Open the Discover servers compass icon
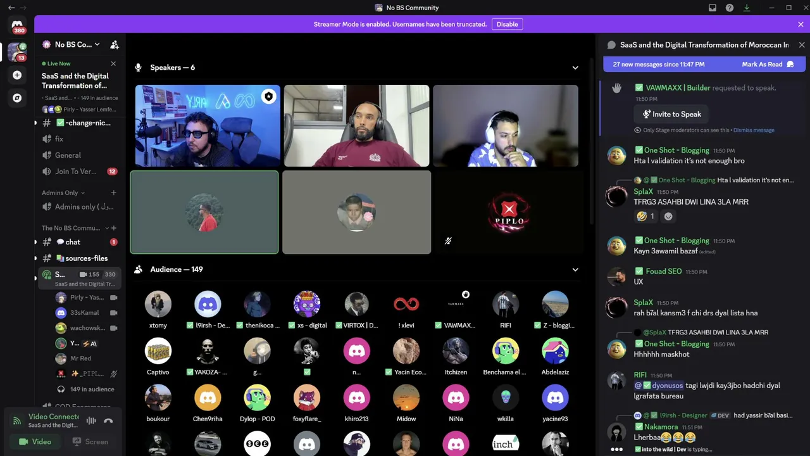Screen dimensions: 810x456 (x=17, y=98)
